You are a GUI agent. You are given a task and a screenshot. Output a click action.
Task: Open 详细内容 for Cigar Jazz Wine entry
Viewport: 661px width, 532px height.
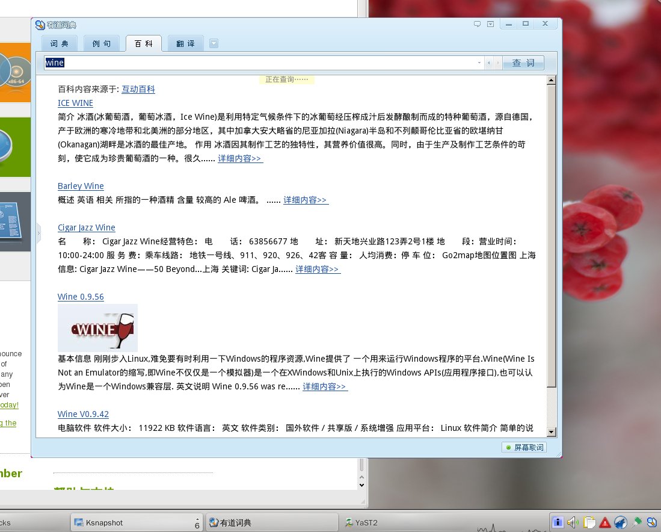318,269
